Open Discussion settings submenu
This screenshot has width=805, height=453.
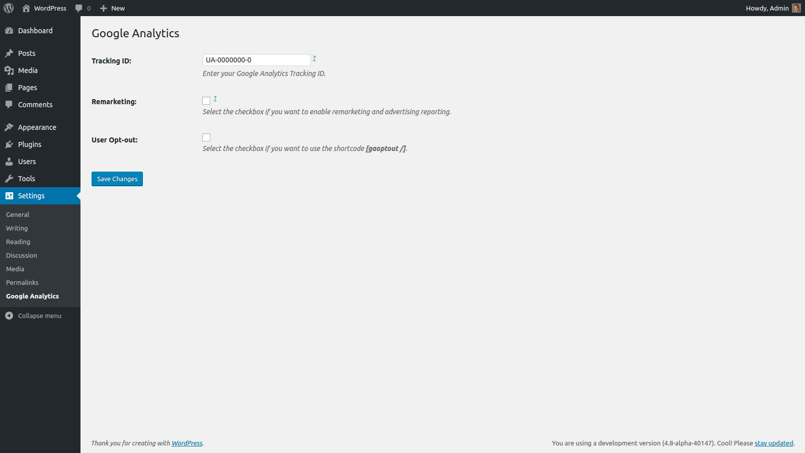[22, 255]
